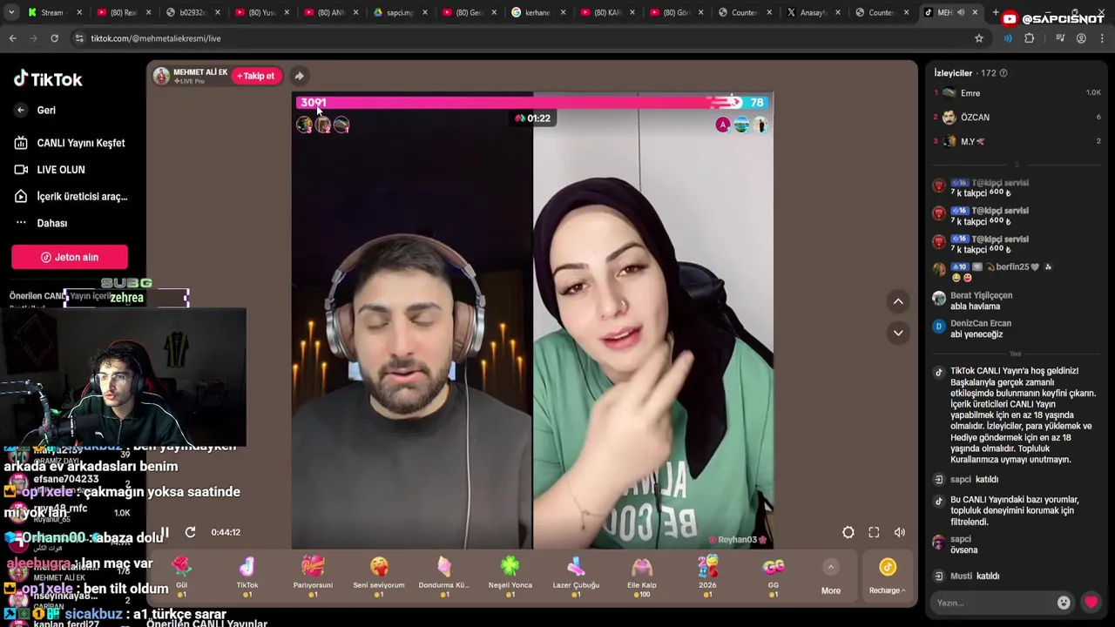This screenshot has height=627, width=1115.
Task: Open Berat Yişilçeçen commenter profile
Action: (x=981, y=295)
